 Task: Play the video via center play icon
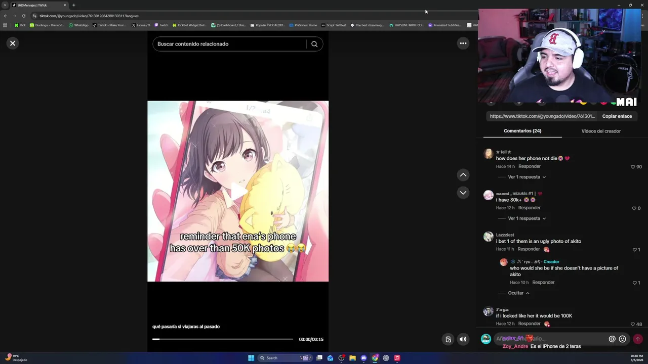(x=238, y=191)
